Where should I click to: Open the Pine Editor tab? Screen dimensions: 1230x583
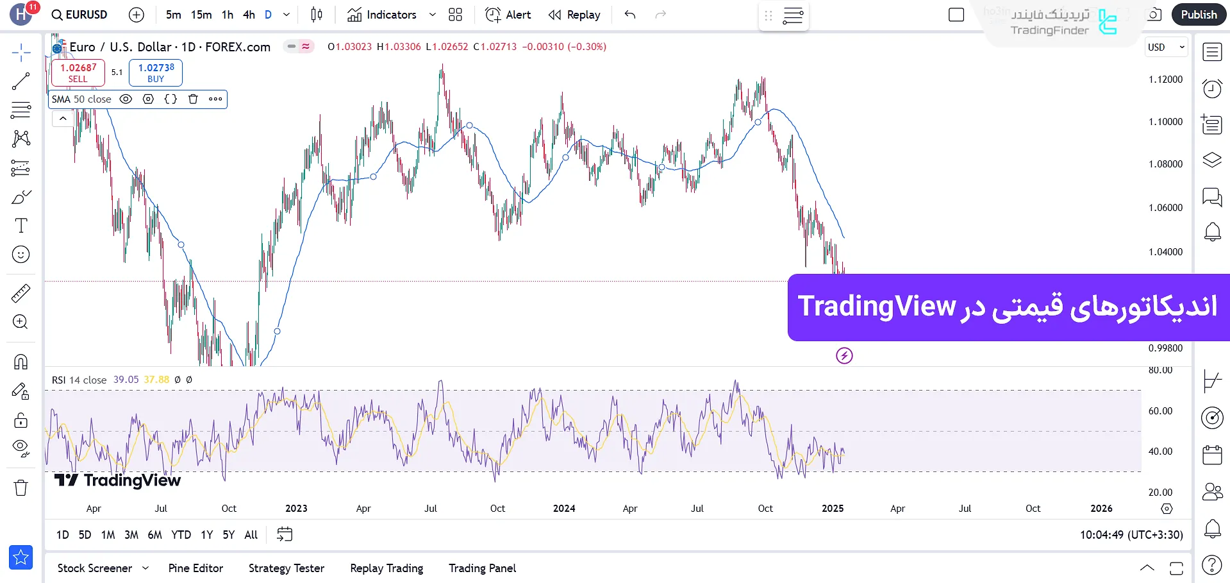(195, 568)
